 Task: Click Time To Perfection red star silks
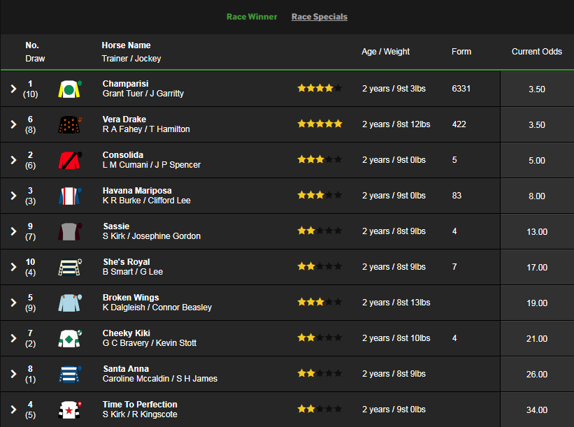pos(69,410)
